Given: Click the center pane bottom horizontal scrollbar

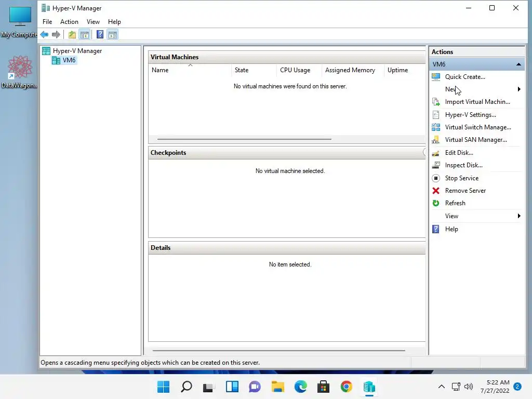Looking at the screenshot, I should [278, 351].
